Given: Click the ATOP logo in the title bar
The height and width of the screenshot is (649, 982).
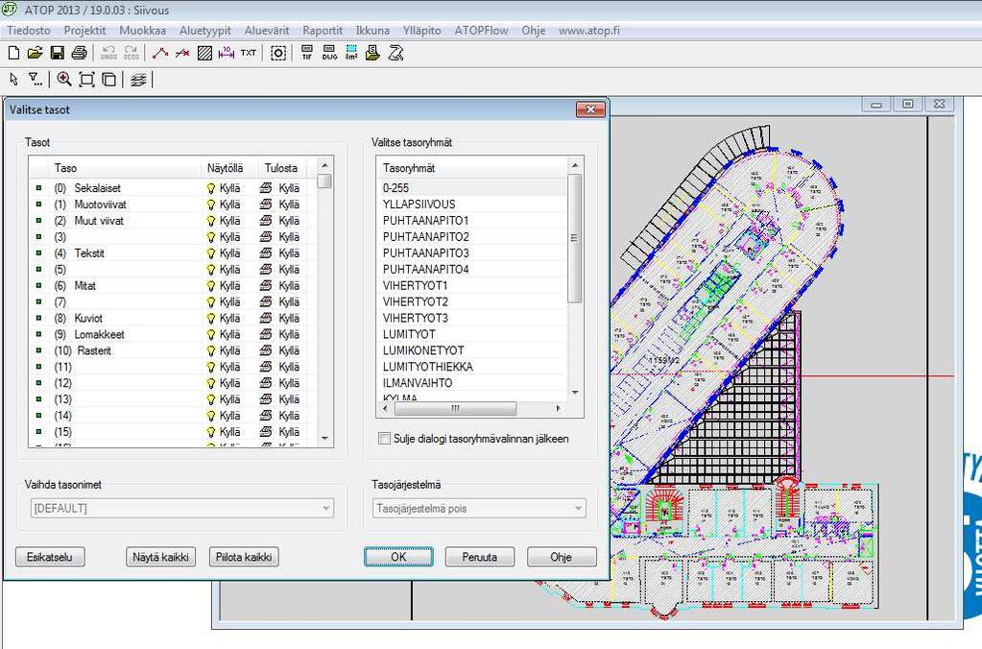Looking at the screenshot, I should (10, 9).
